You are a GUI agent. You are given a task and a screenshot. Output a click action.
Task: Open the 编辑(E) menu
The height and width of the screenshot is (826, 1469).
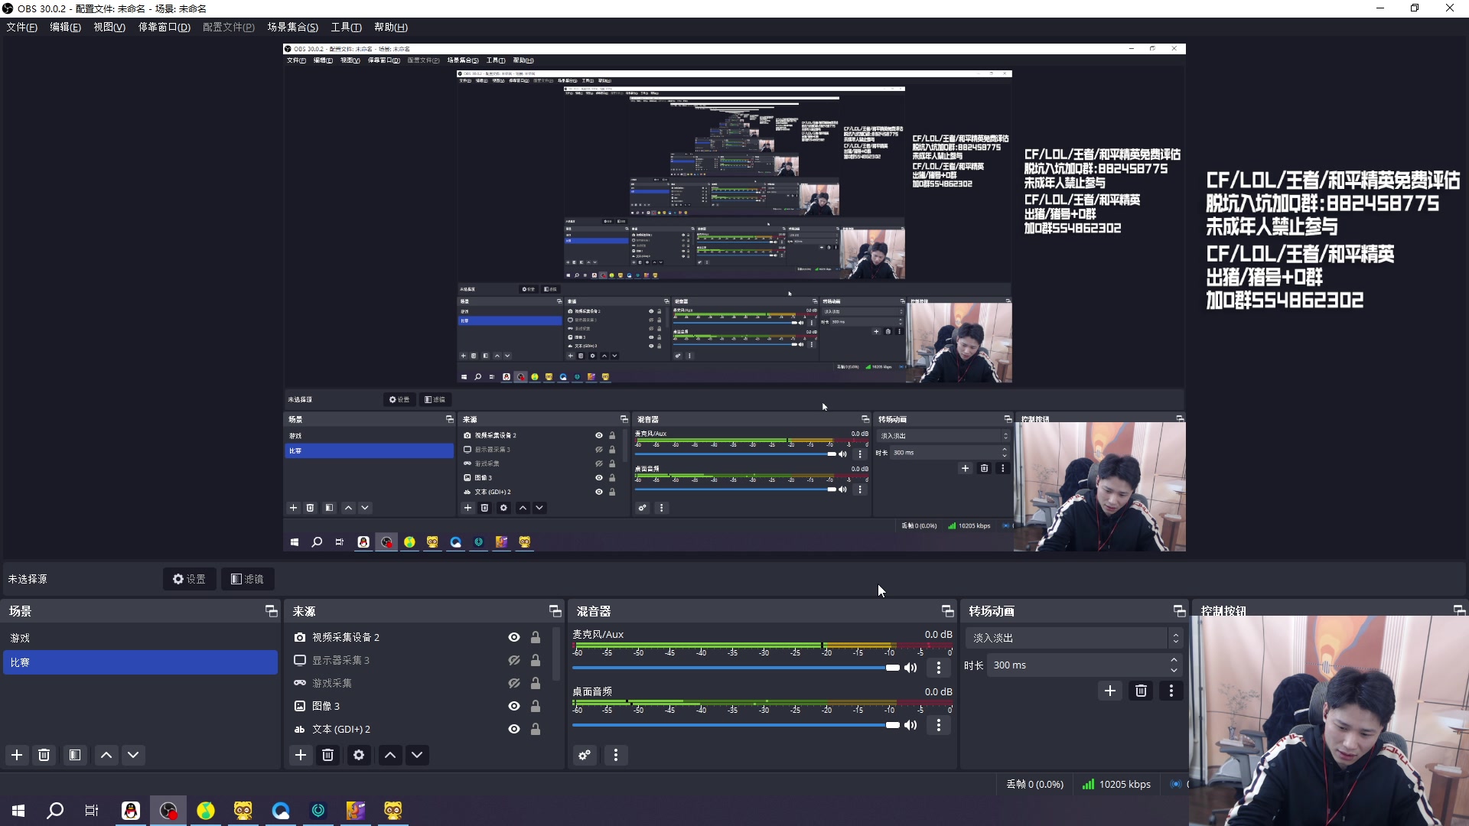point(65,27)
